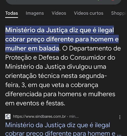Screen dimensions: 127x136
Task: Open the three-dot menu beside sindbares result
Action: (x=120, y=117)
